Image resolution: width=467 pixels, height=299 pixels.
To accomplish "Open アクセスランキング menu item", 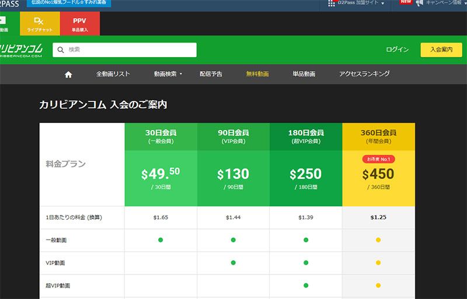I will (x=364, y=74).
